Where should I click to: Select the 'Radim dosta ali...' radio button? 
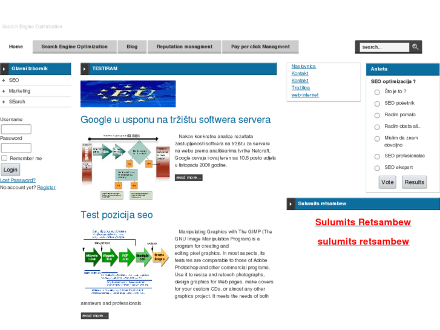tap(377, 127)
